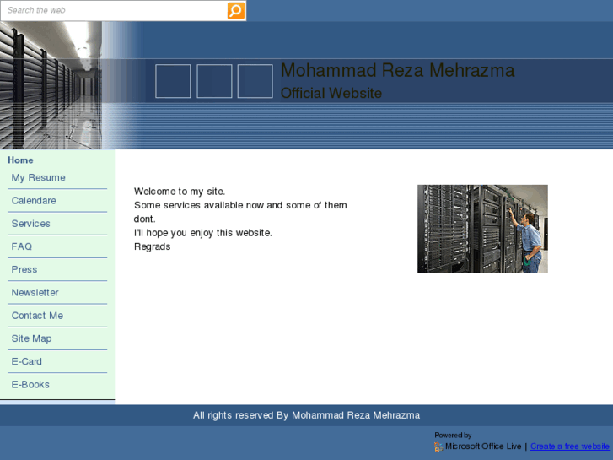Viewport: 613px width, 460px height.
Task: Click the Create a free website link
Action: 570,446
